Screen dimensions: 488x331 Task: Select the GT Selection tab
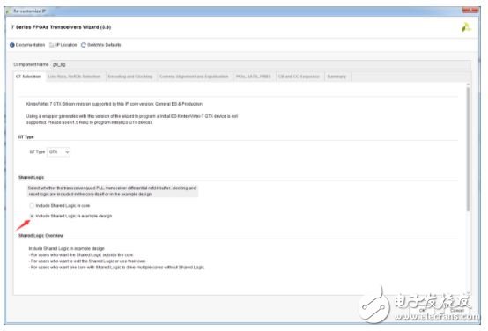click(x=28, y=77)
